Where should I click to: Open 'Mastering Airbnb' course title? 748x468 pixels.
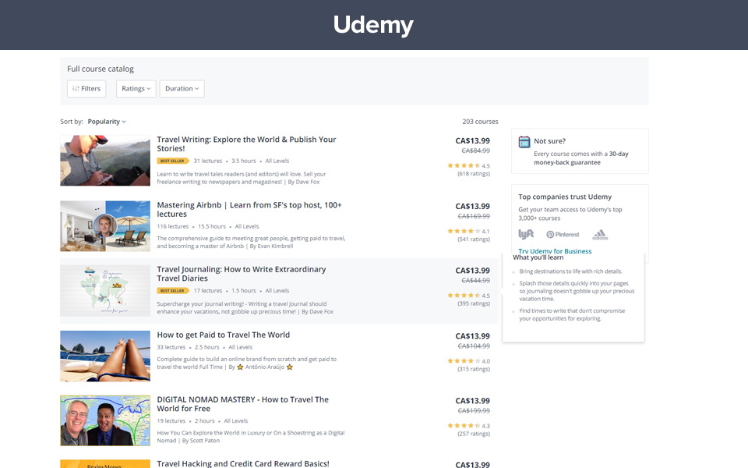249,209
